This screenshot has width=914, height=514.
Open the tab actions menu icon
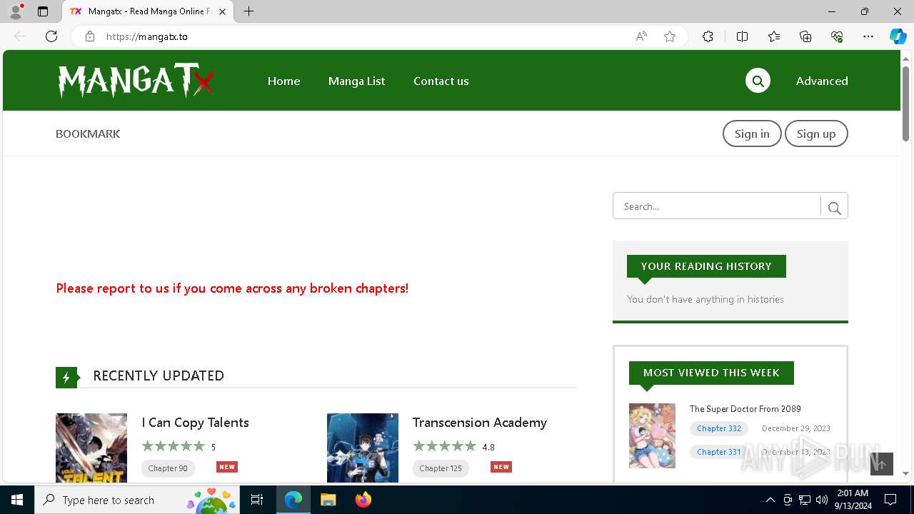43,11
